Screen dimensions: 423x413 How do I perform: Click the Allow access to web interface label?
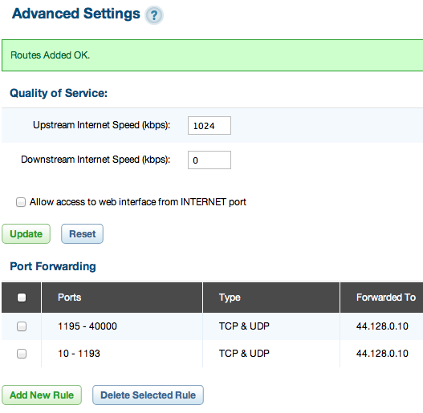138,202
